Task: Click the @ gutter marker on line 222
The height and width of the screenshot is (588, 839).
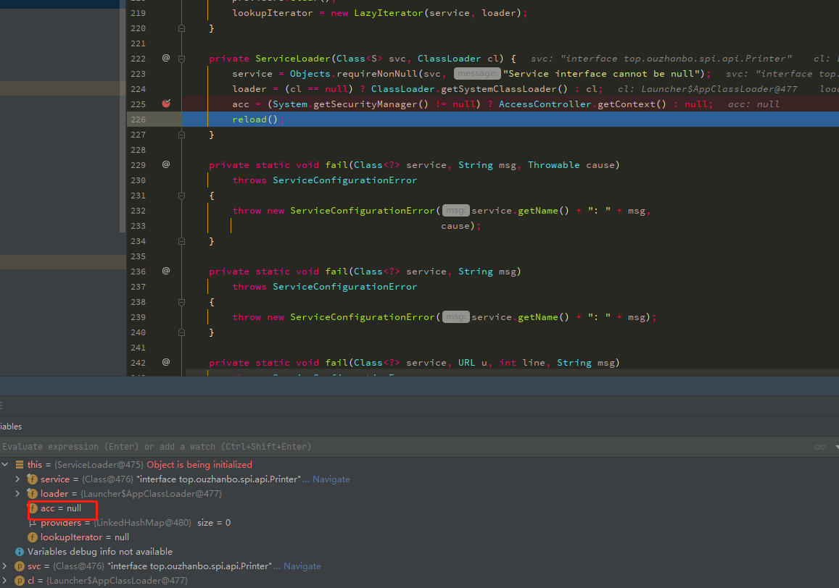Action: click(x=166, y=58)
